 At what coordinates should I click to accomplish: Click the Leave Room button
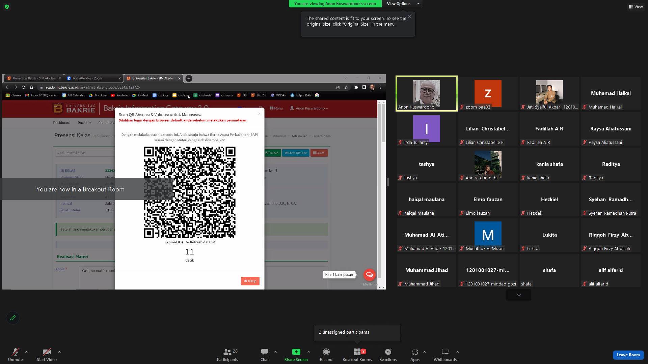(x=628, y=355)
